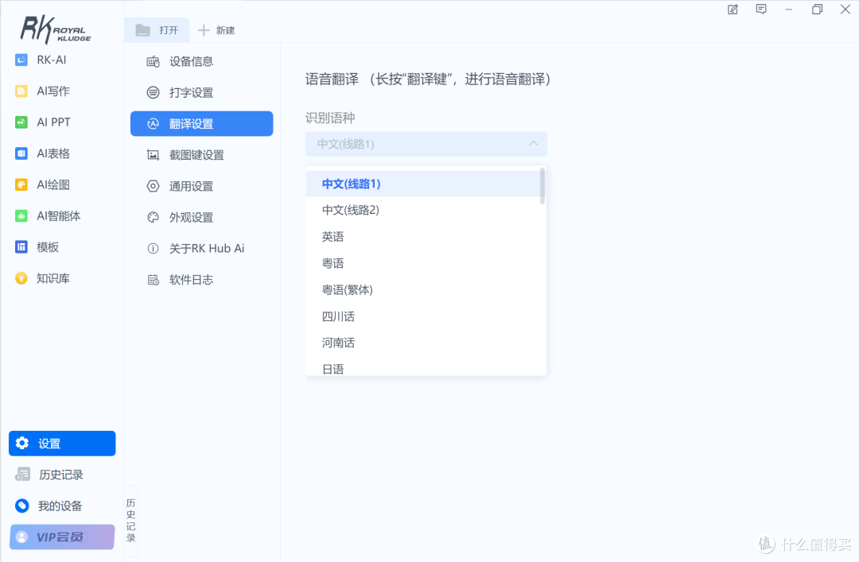Open the 打开 tab
This screenshot has height=562, width=859.
157,30
